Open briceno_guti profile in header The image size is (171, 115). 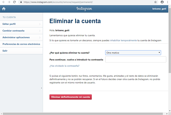[x=159, y=9]
